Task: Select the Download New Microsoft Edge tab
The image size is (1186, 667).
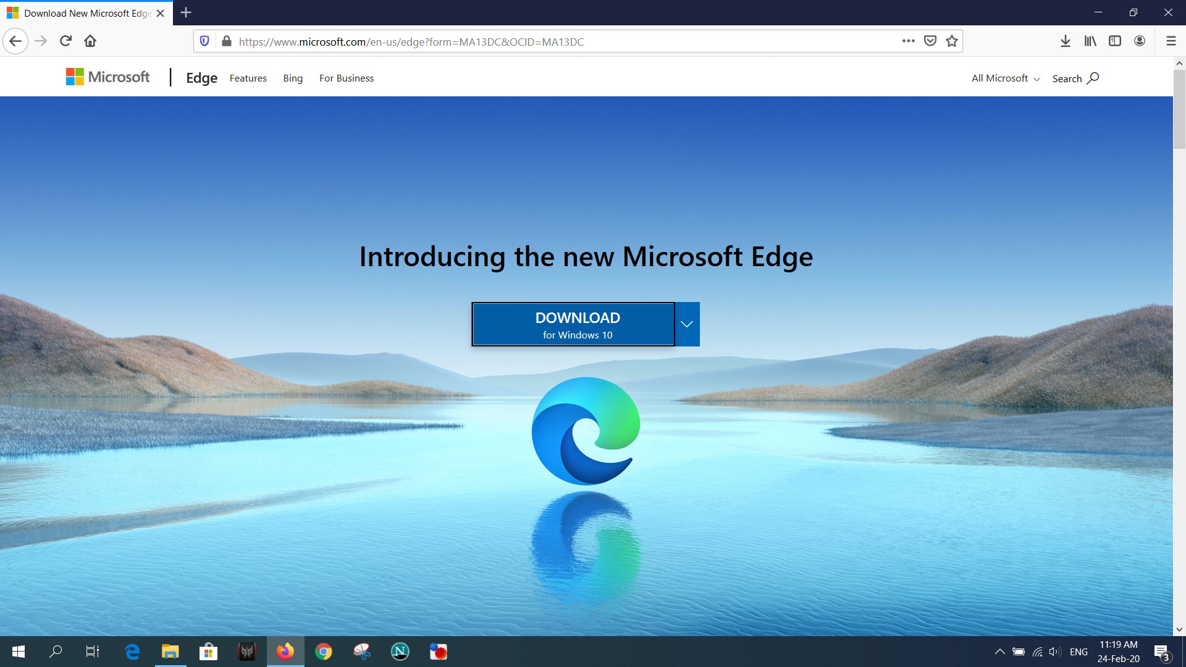Action: click(x=86, y=13)
